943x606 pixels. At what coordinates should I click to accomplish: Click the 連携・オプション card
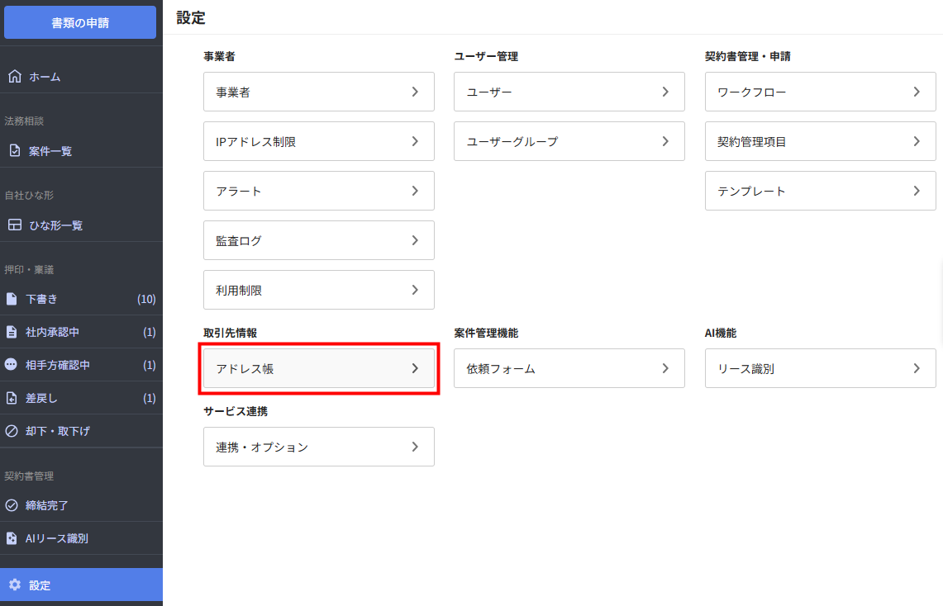[x=318, y=447]
